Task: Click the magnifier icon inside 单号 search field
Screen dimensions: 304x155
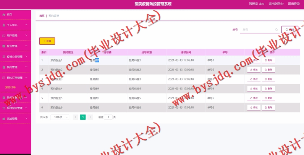Action: point(276,30)
